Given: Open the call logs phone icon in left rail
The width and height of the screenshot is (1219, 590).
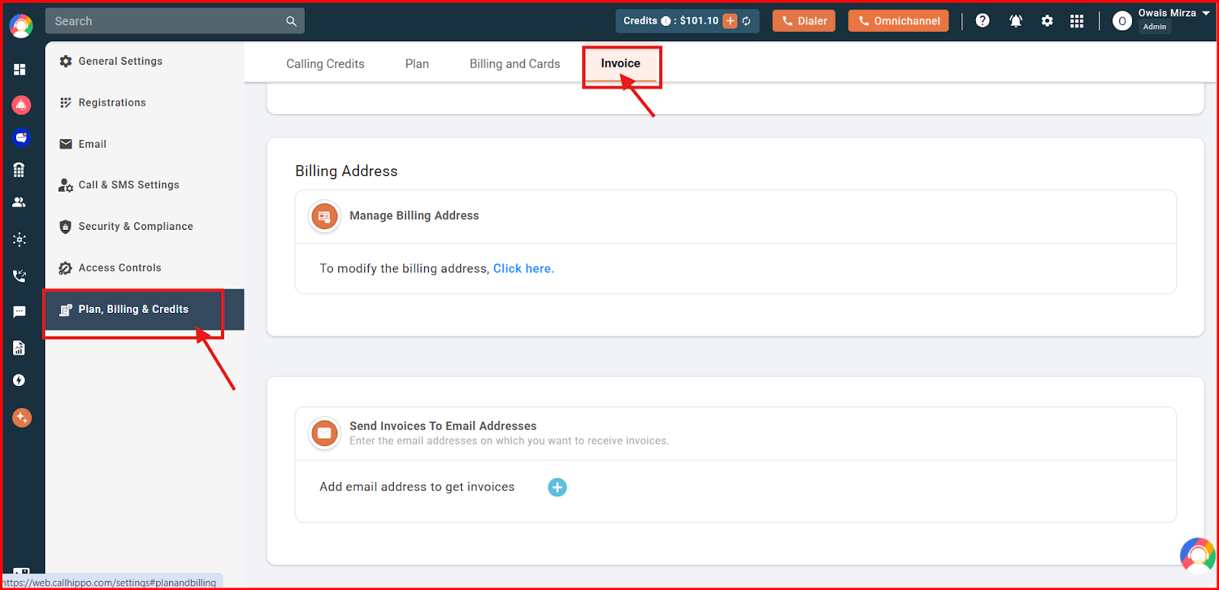Looking at the screenshot, I should pyautogui.click(x=20, y=276).
